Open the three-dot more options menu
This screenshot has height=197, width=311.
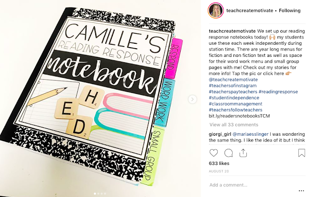click(x=301, y=191)
